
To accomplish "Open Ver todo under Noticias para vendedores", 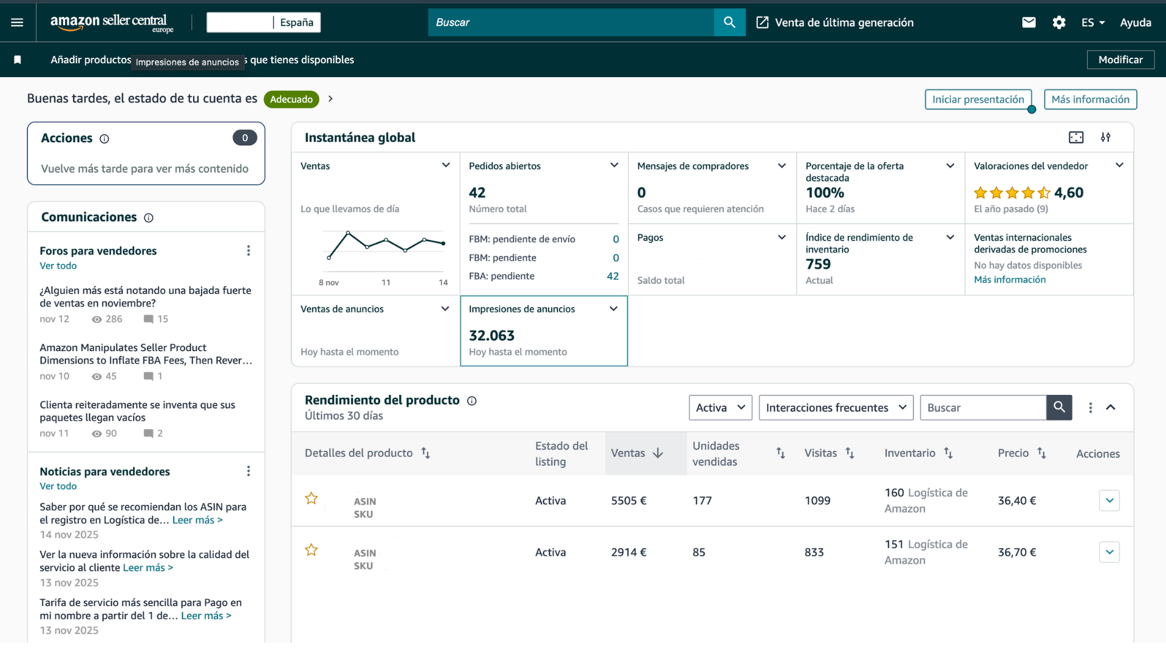I will [x=58, y=486].
